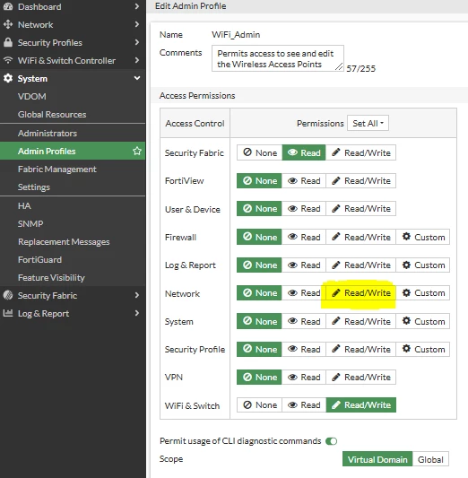Click pencil icon in WiFi & Switch Read/Write

point(336,404)
